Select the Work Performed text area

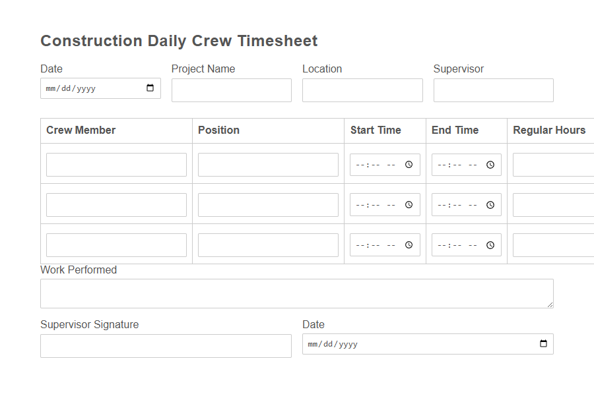(x=297, y=292)
